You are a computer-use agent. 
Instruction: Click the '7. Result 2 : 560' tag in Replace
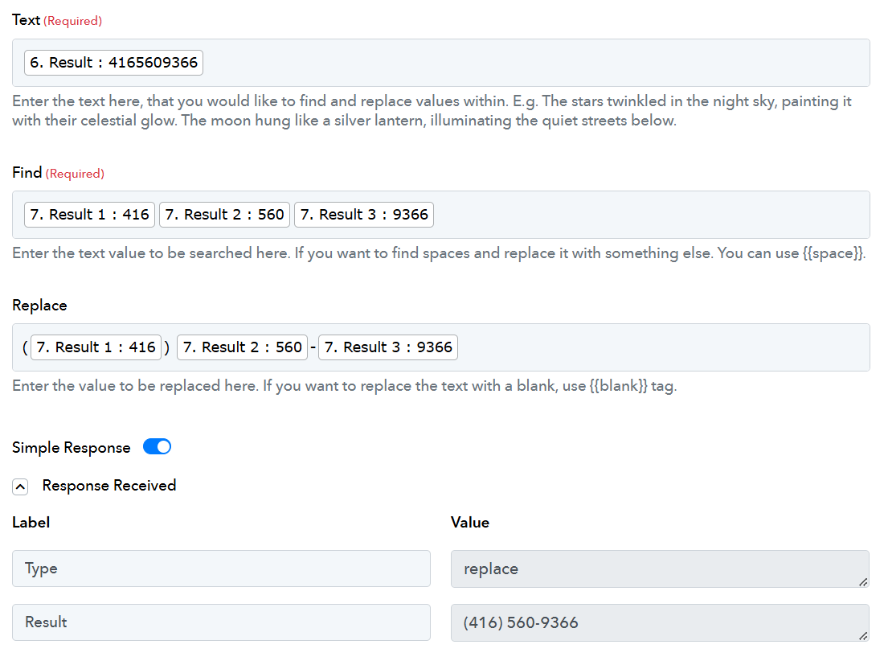point(243,347)
